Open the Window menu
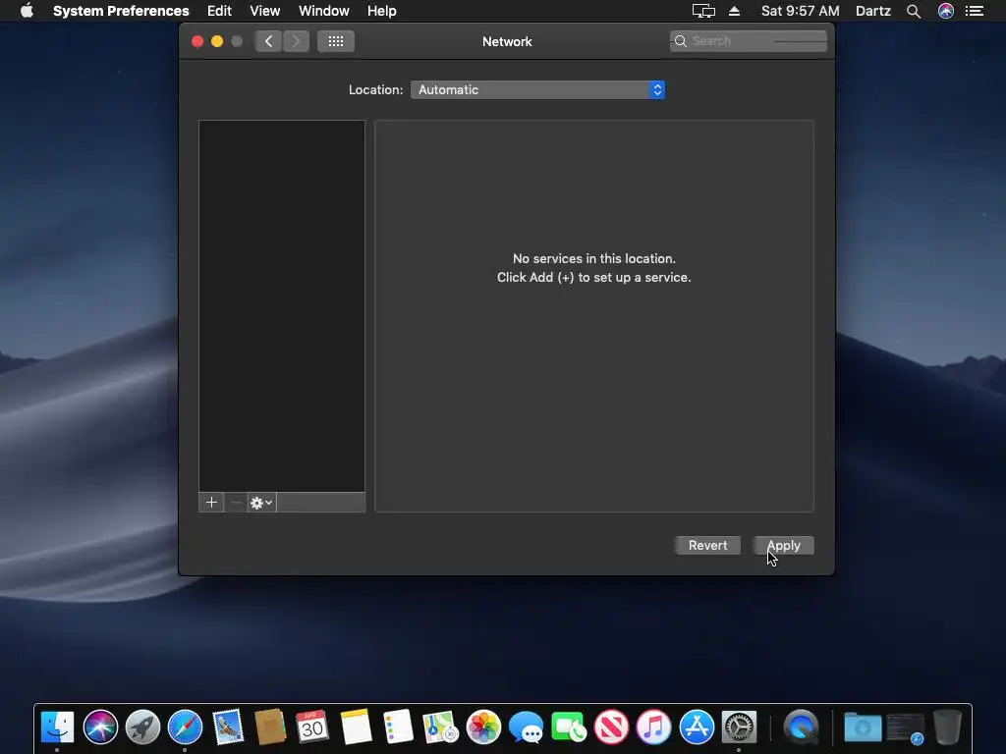The width and height of the screenshot is (1006, 754). pos(323,11)
